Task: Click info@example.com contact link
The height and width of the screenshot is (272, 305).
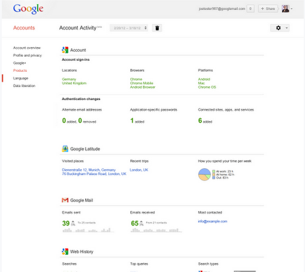Action: (x=213, y=221)
